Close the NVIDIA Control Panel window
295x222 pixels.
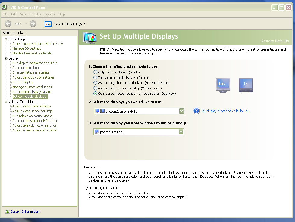point(288,8)
